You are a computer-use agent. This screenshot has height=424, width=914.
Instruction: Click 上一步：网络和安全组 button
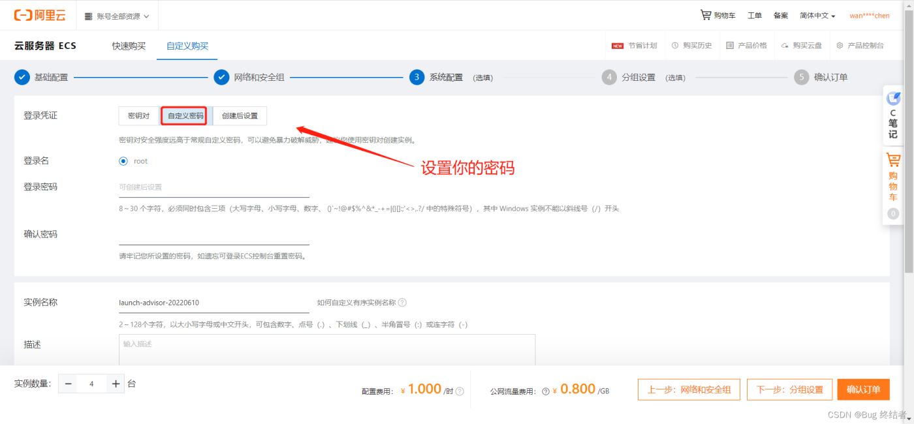[689, 389]
